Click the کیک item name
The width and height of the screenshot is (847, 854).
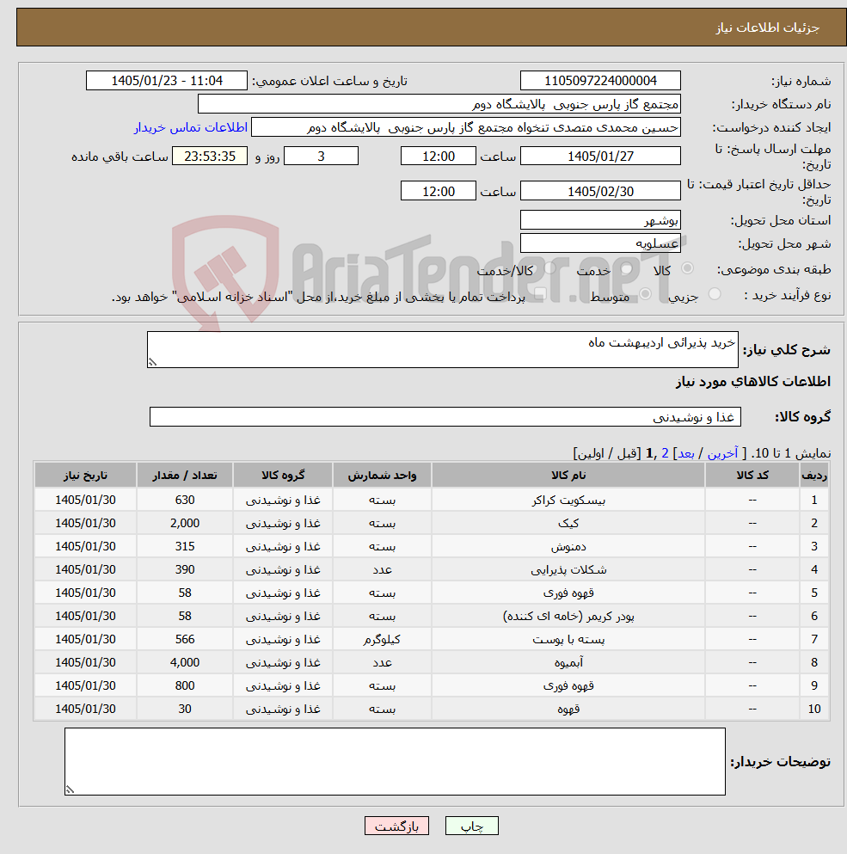tap(568, 524)
